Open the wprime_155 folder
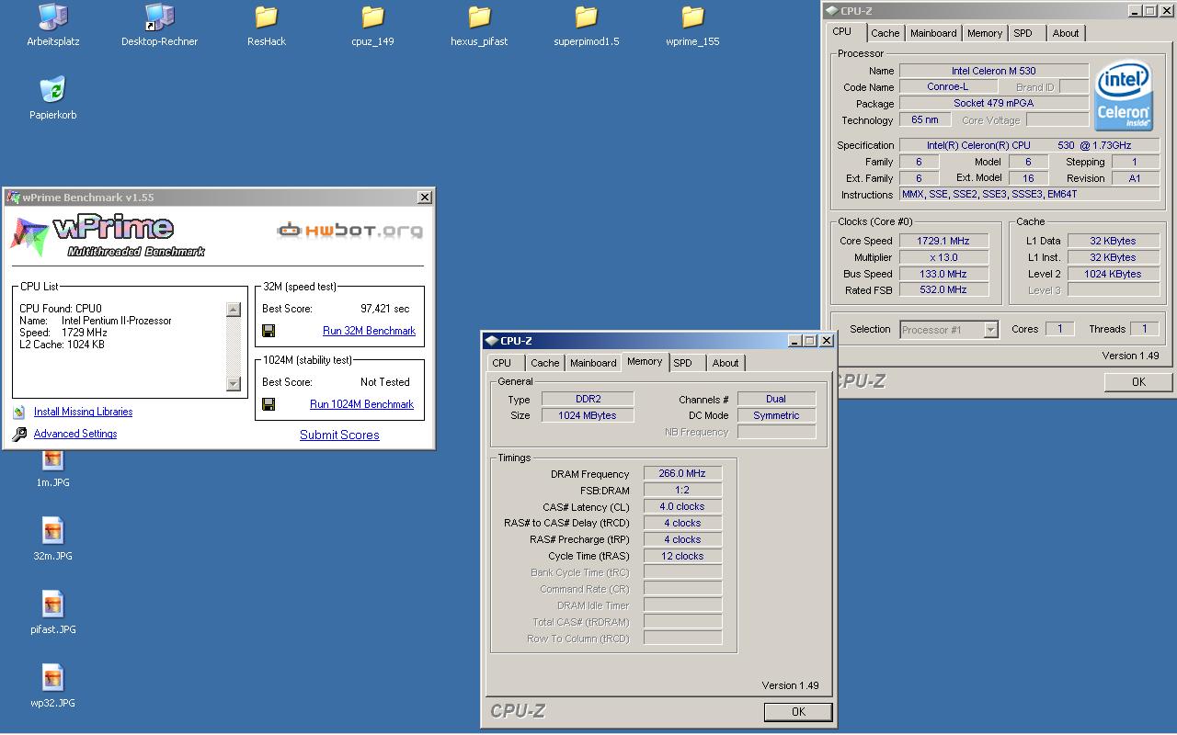 tap(692, 17)
